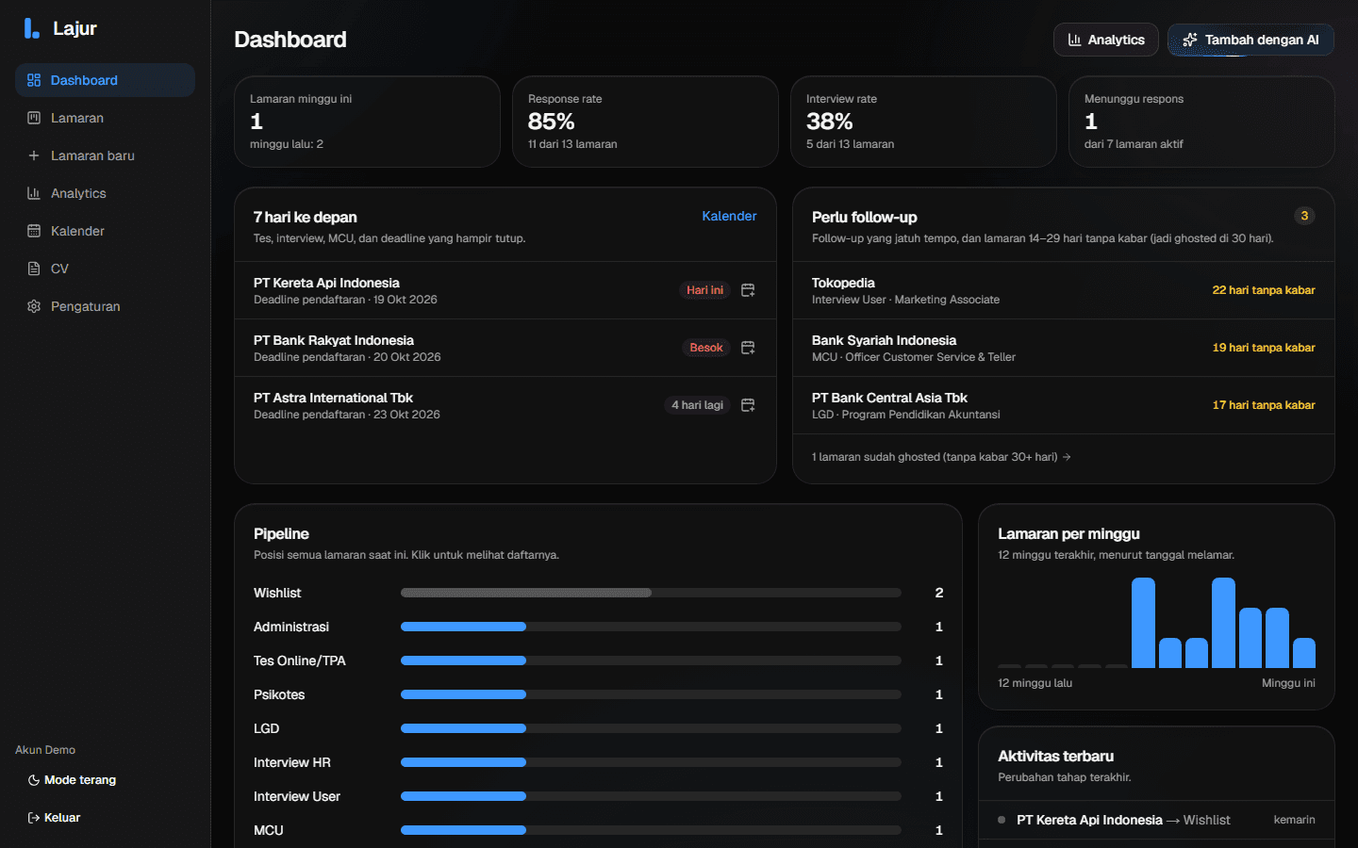1358x848 pixels.
Task: Click the Kalender icon in sidebar
Action: coord(34,231)
